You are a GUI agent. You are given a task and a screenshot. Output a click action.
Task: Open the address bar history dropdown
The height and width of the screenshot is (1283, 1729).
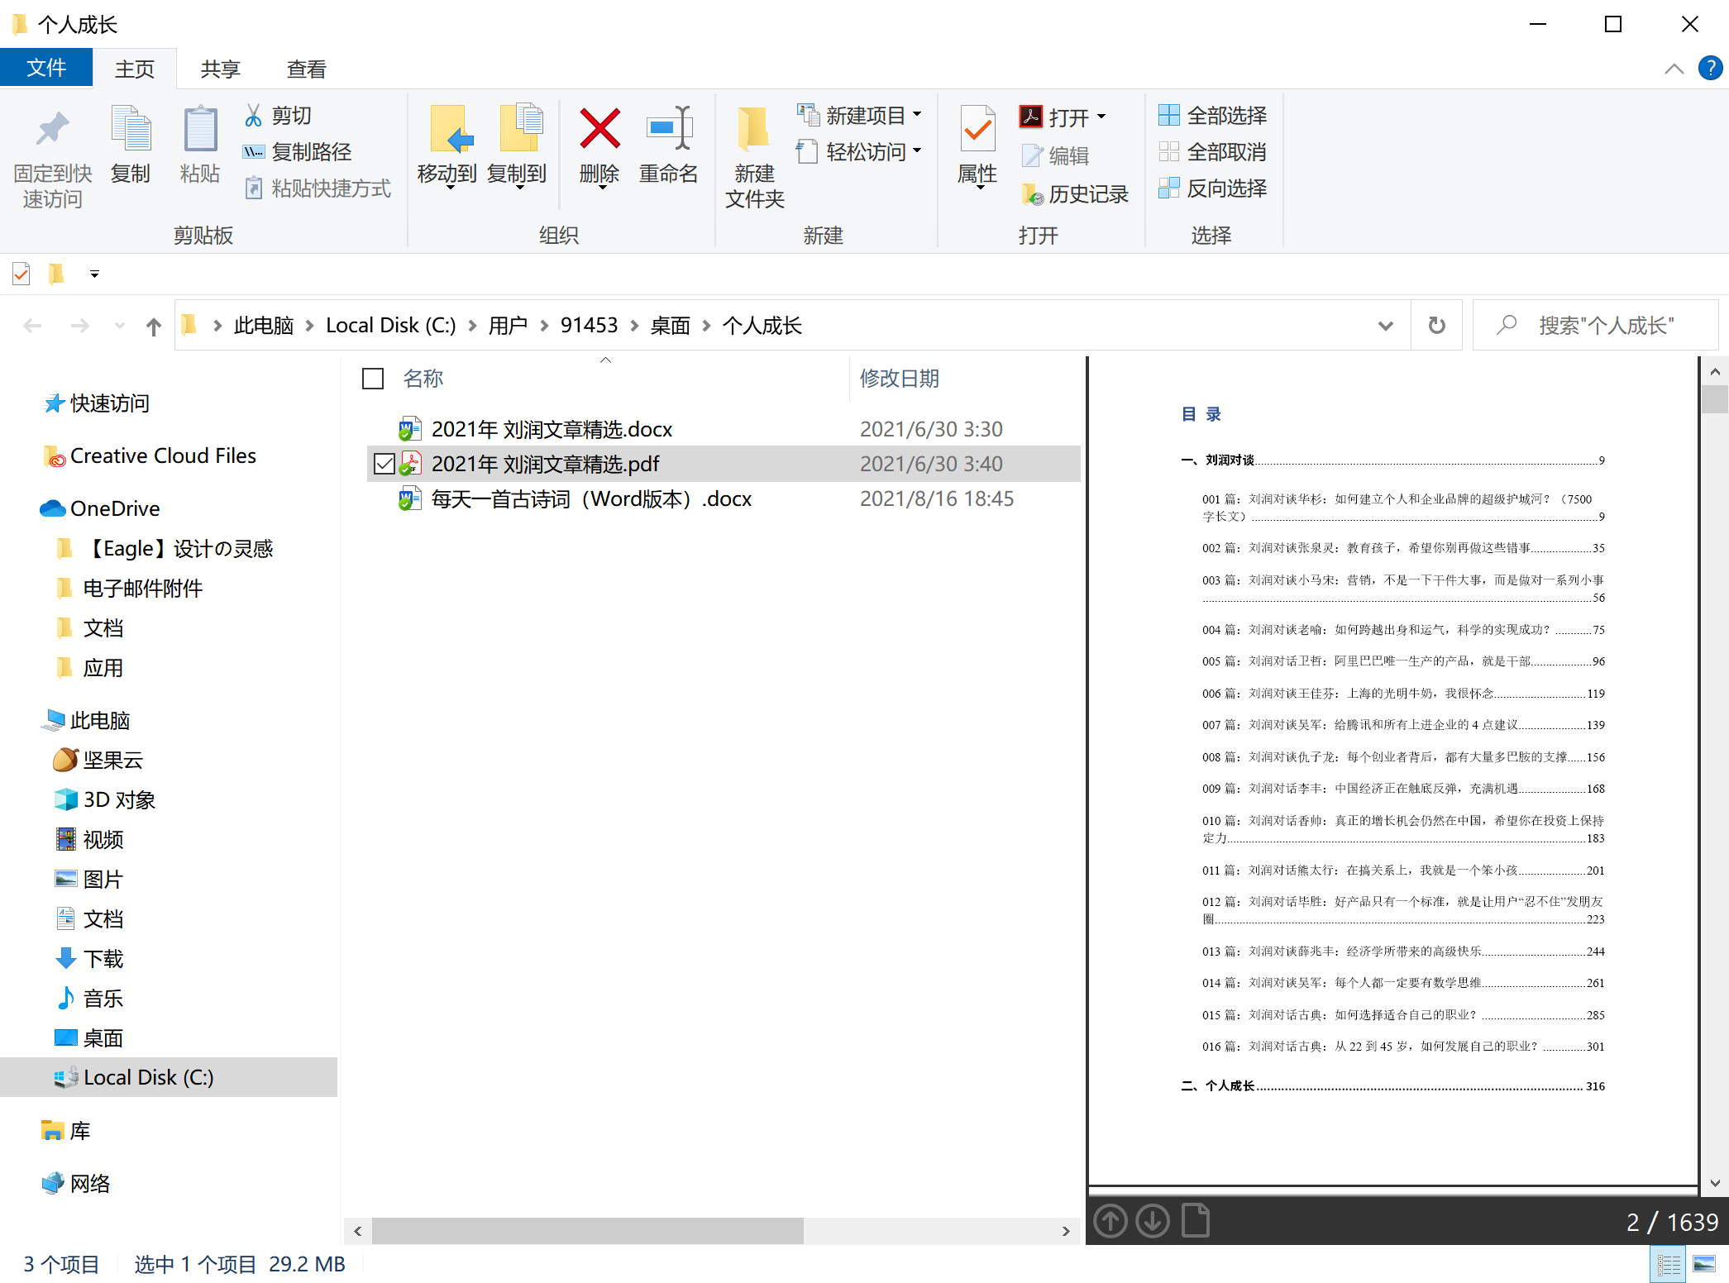pos(1386,326)
